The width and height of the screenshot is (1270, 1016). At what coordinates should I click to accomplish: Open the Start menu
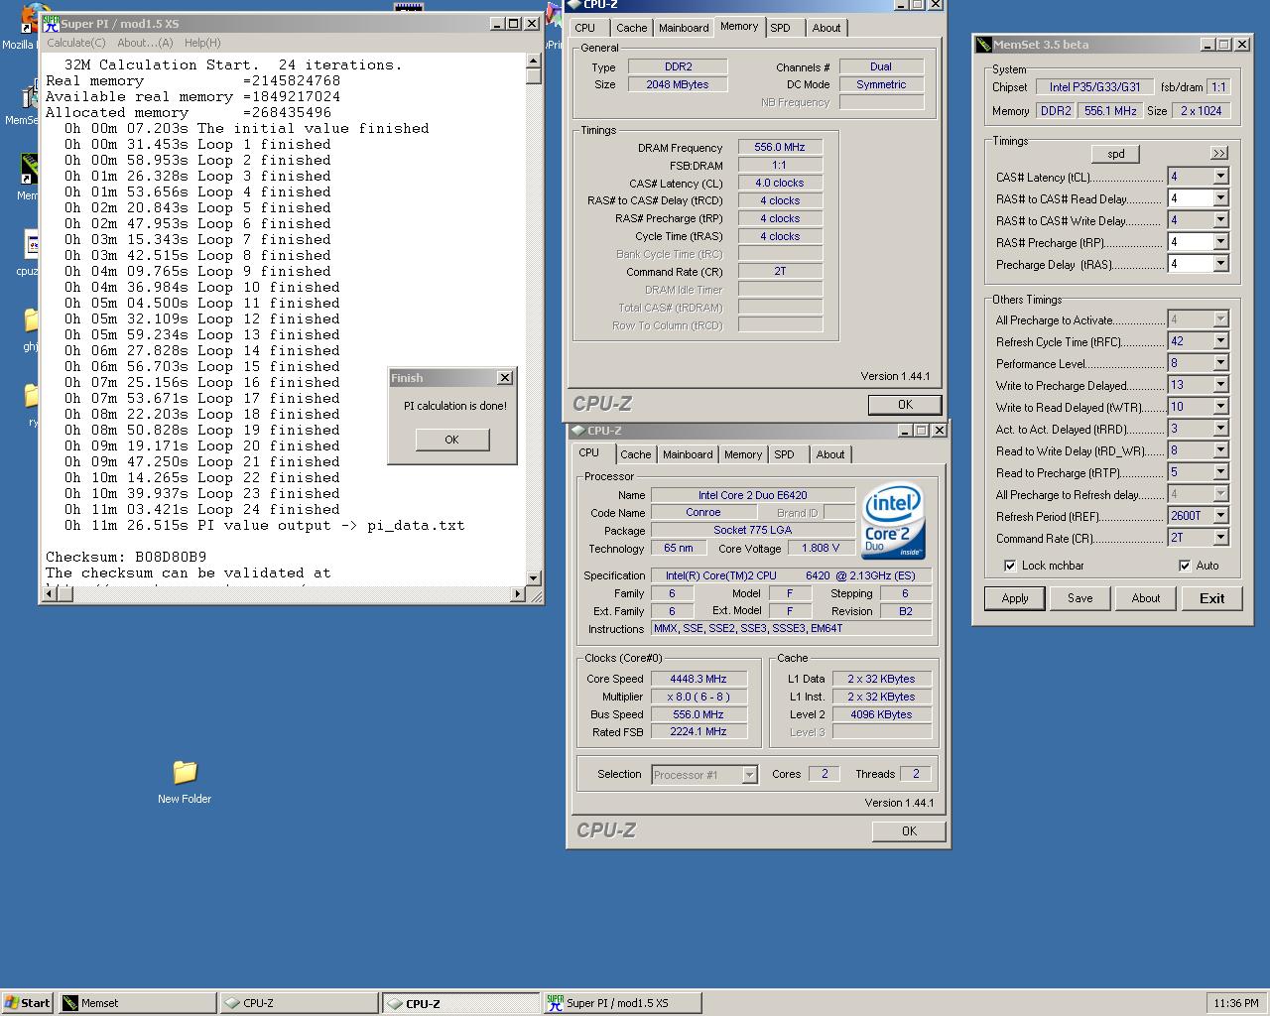tap(27, 1003)
